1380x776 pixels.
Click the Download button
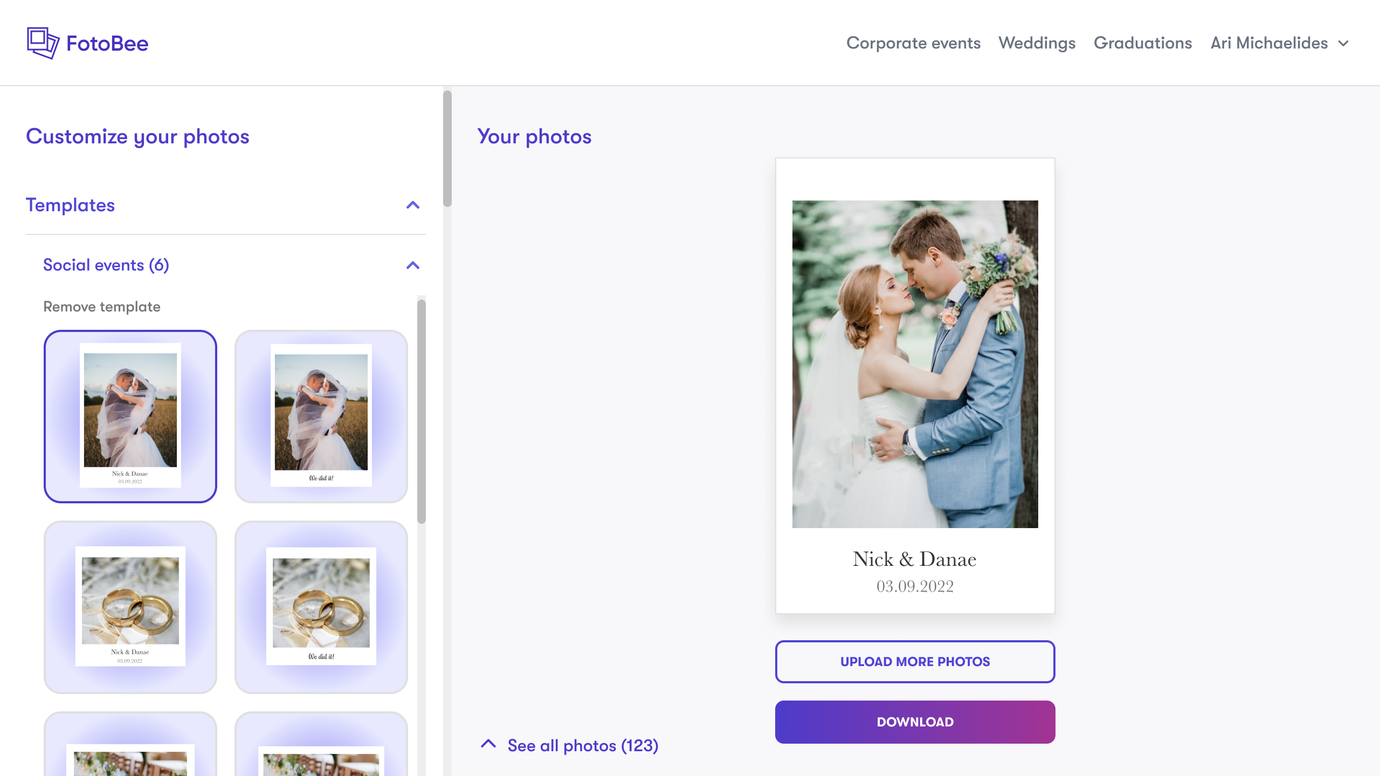click(915, 722)
